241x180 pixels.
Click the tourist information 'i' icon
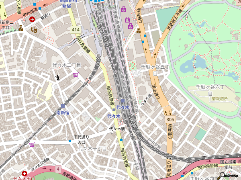point(58,77)
